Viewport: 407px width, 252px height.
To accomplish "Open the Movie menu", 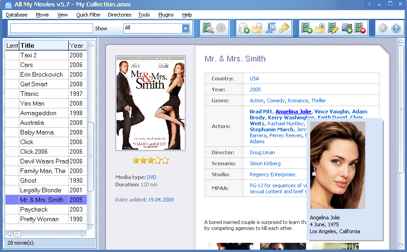I will (42, 15).
